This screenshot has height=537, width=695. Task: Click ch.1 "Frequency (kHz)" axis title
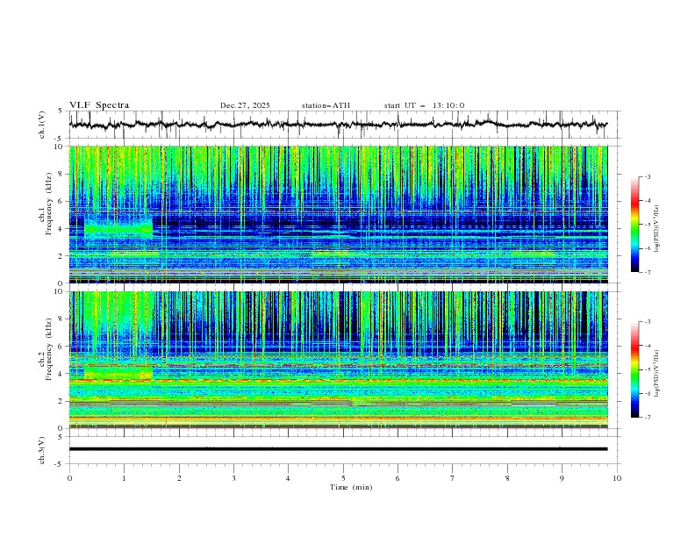point(49,204)
